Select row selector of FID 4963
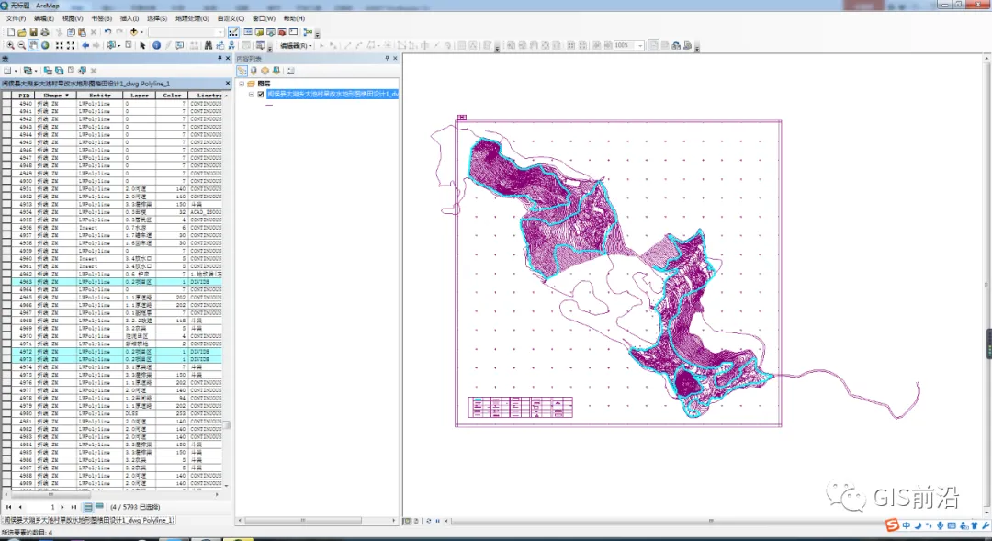 6,282
